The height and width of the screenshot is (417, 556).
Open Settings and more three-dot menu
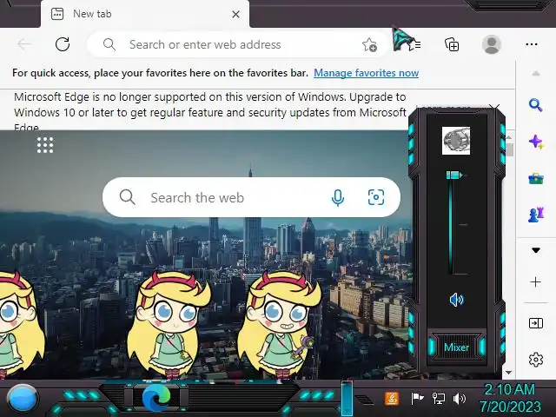coord(532,44)
